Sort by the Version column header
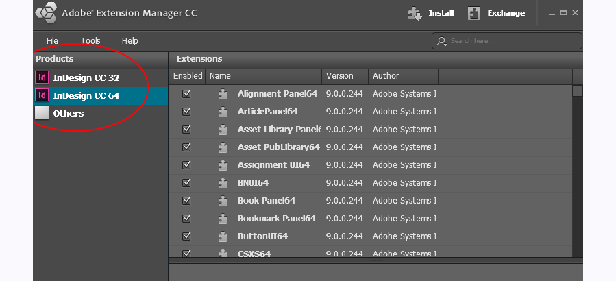 345,76
